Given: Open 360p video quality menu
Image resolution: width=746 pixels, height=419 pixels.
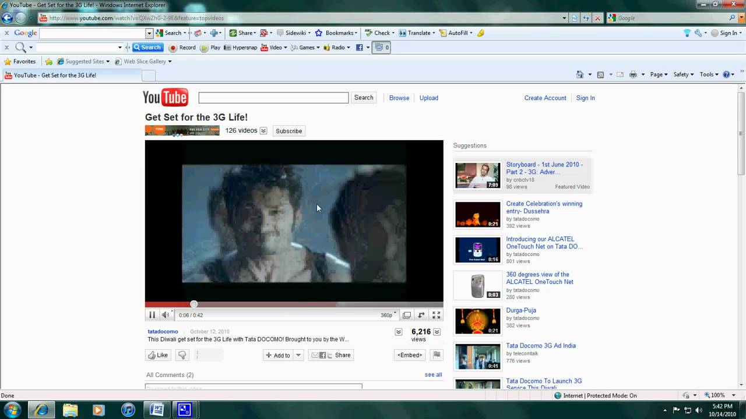Looking at the screenshot, I should tap(388, 315).
